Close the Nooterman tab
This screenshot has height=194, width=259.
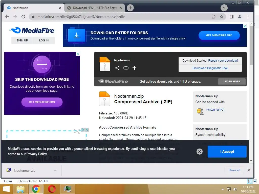click(60, 8)
